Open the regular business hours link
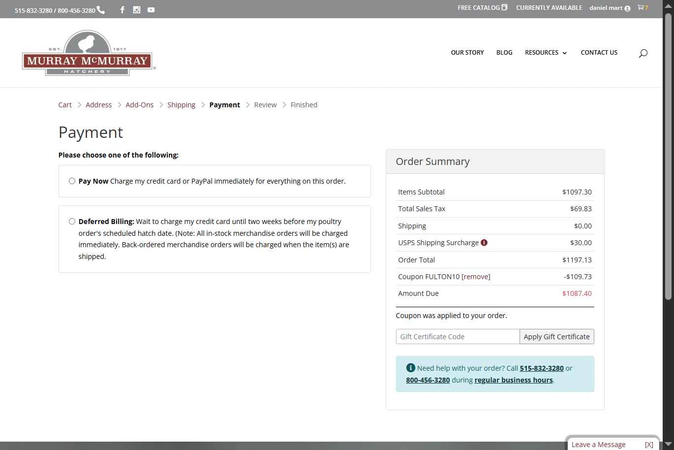 tap(514, 380)
